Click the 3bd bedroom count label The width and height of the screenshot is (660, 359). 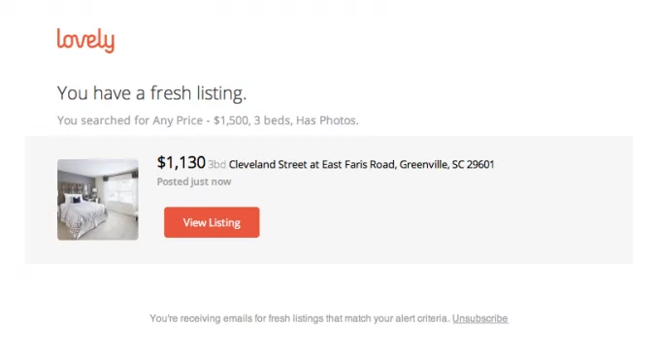(216, 165)
